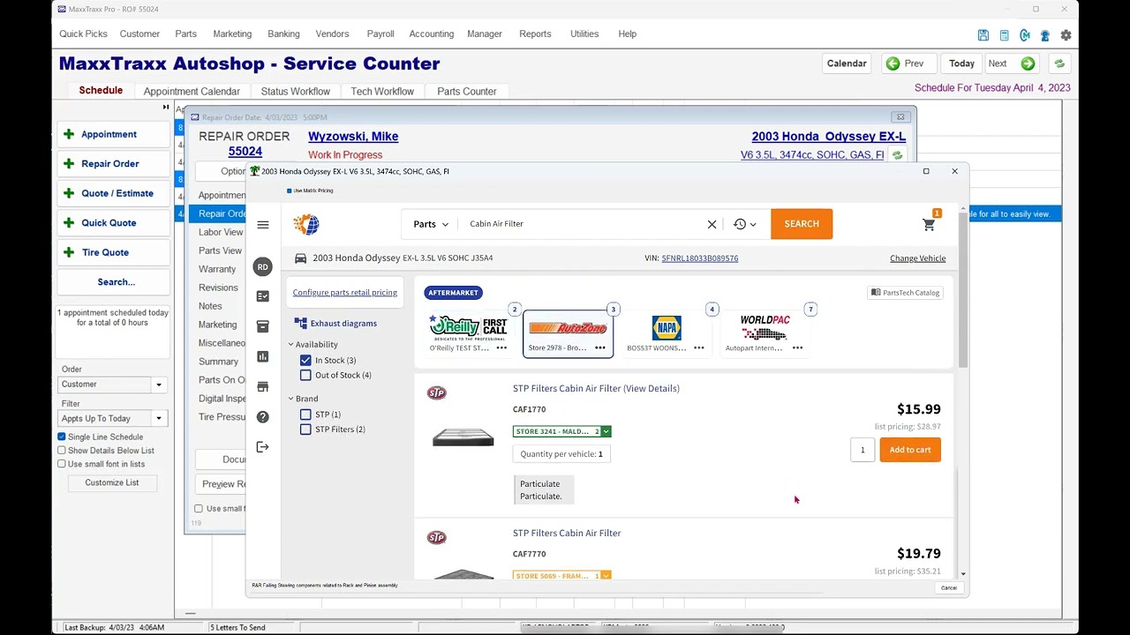
Task: Open WorldPac supplier three-dot options
Action: [x=797, y=347]
